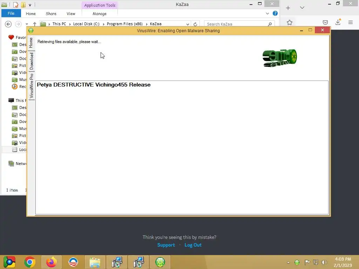Viewport: 359px width, 269px height.
Task: Open Explorer help question mark
Action: (x=275, y=13)
